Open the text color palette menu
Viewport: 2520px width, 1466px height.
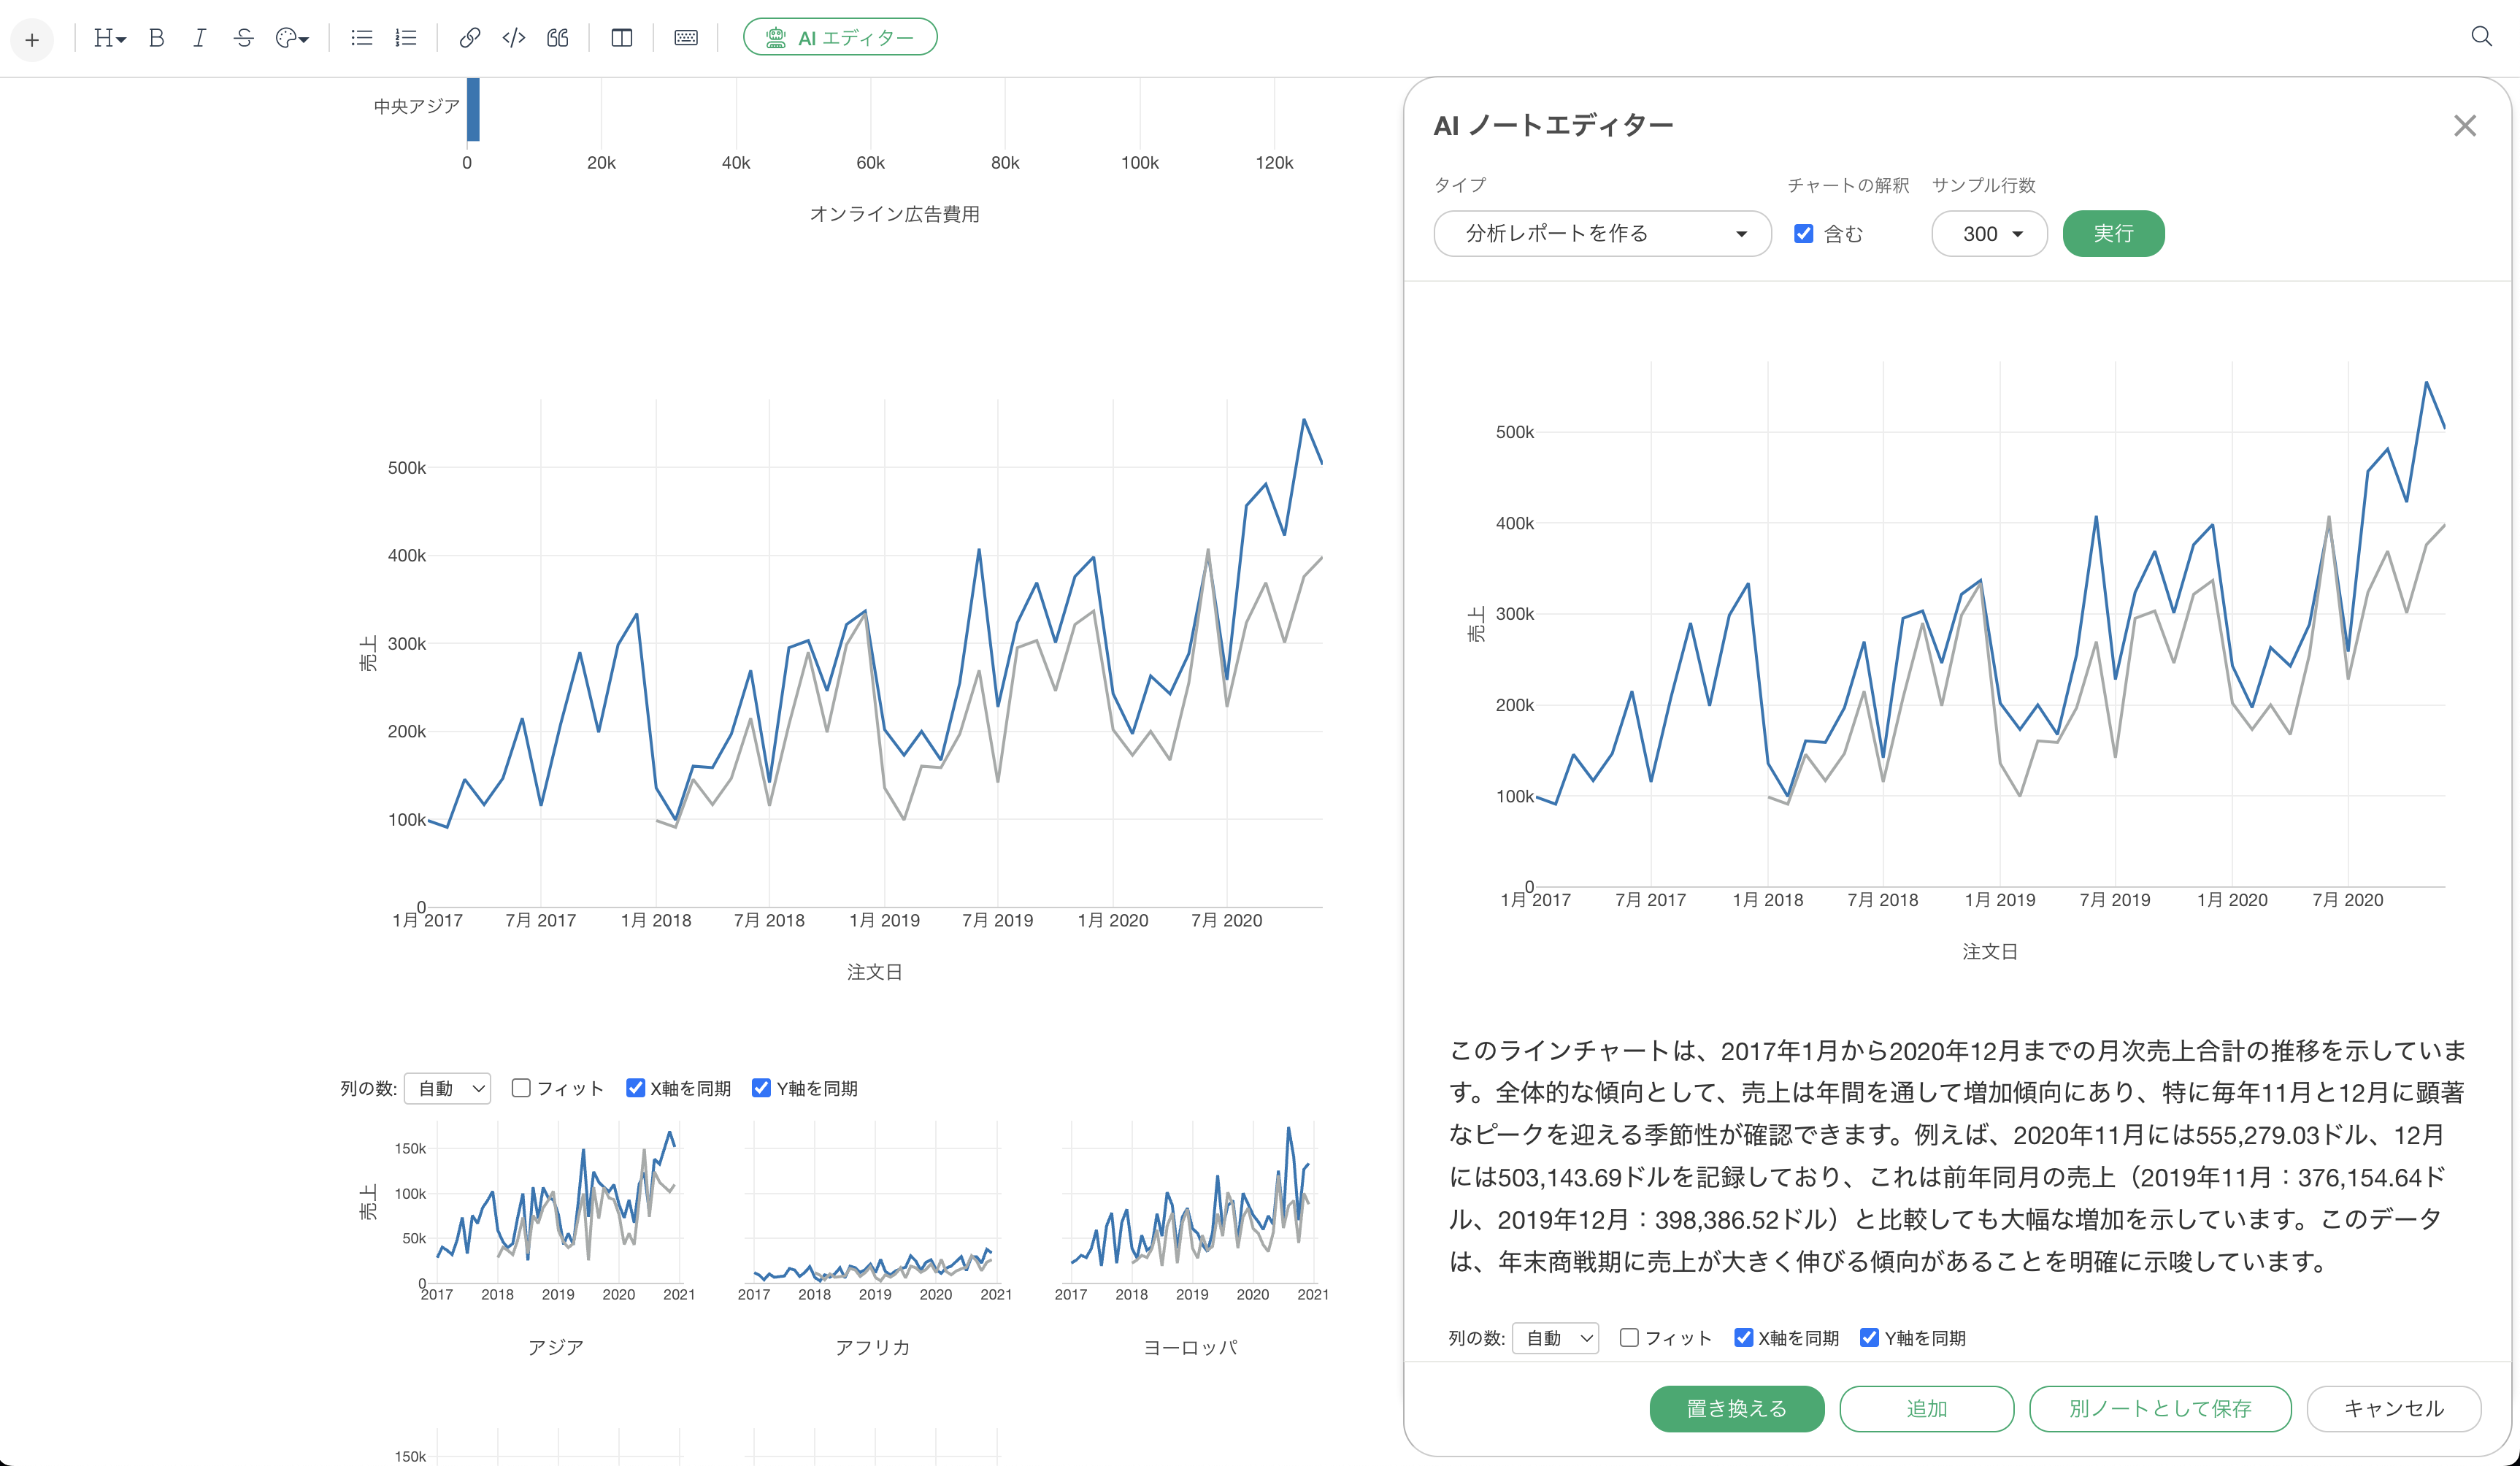pyautogui.click(x=292, y=38)
